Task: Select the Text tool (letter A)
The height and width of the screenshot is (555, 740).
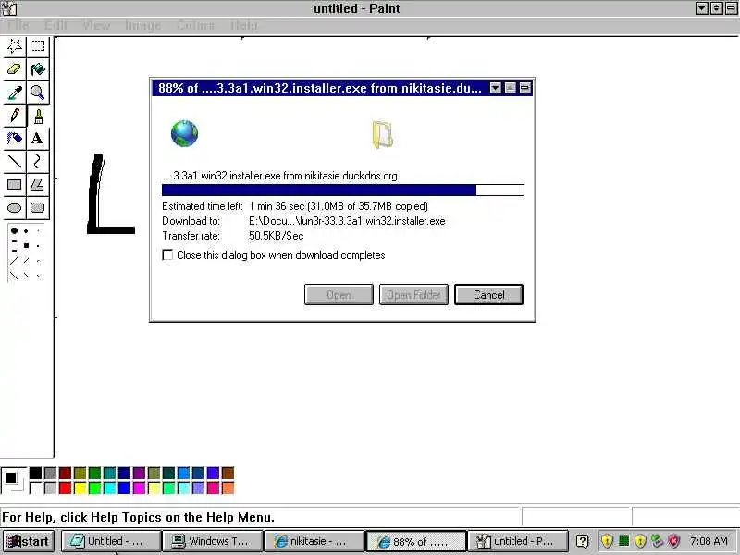Action: click(37, 139)
